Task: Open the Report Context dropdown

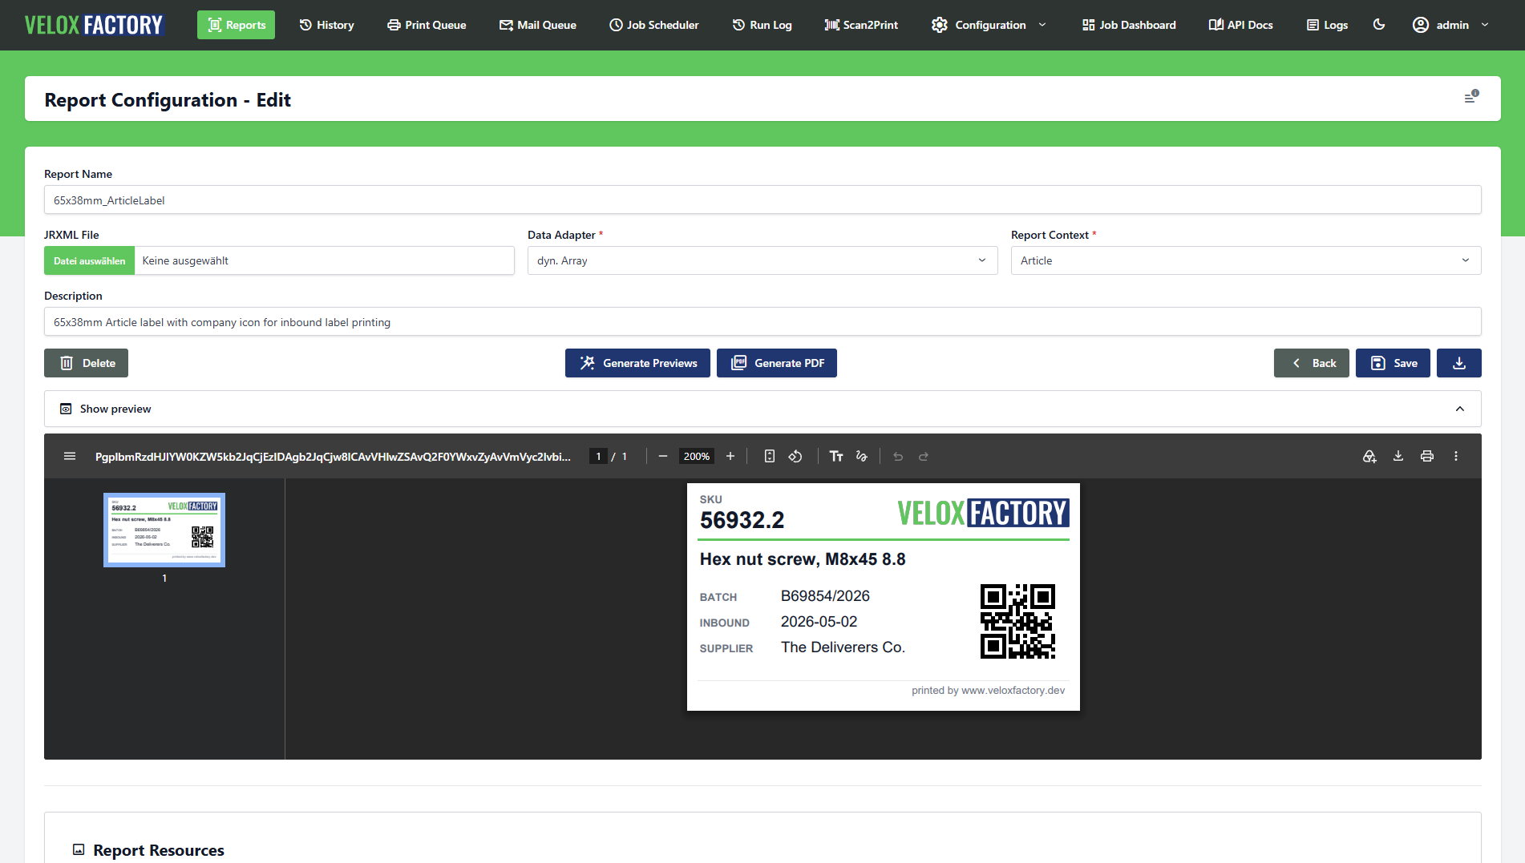Action: click(x=1246, y=260)
